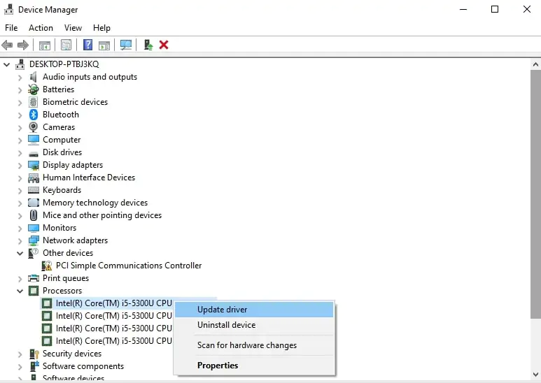This screenshot has width=541, height=383.
Task: Click the Memory technology devices icon
Action: click(x=34, y=203)
